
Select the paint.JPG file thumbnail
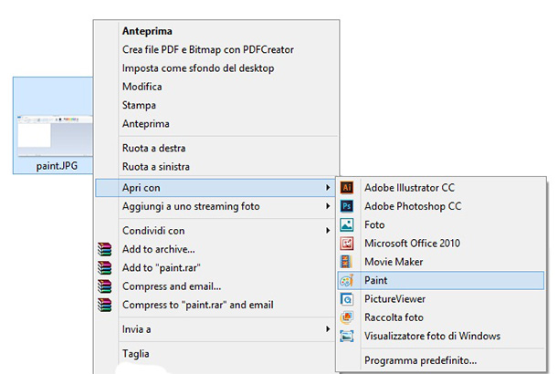(55, 136)
